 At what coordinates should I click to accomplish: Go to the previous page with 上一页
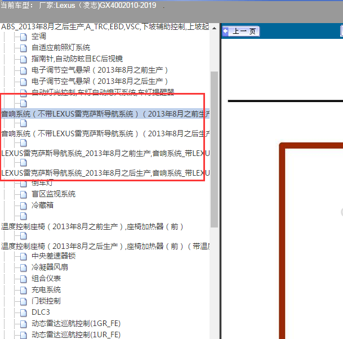click(241, 32)
